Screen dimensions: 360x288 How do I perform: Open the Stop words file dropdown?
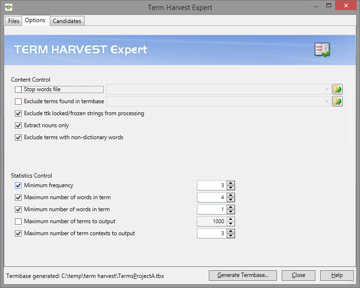(326, 89)
